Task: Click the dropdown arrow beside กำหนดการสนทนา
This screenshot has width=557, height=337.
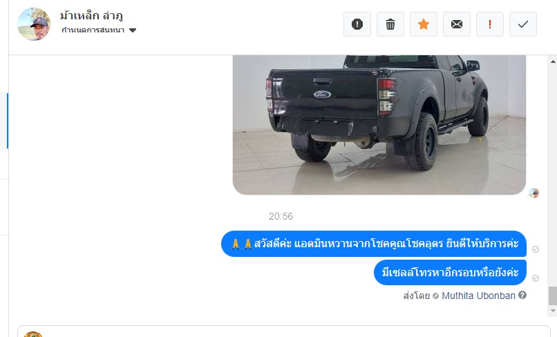Action: tap(133, 30)
